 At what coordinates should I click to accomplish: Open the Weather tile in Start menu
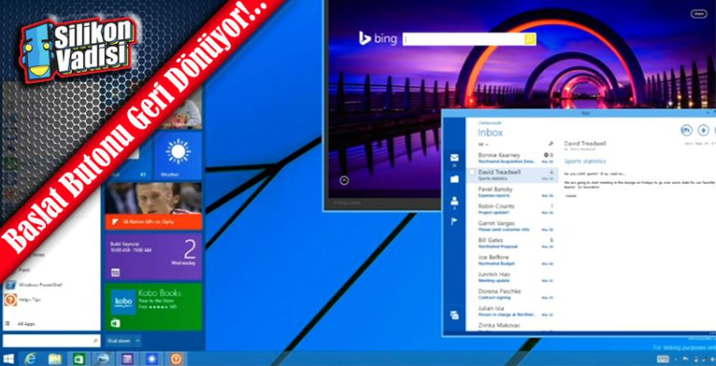tap(178, 156)
